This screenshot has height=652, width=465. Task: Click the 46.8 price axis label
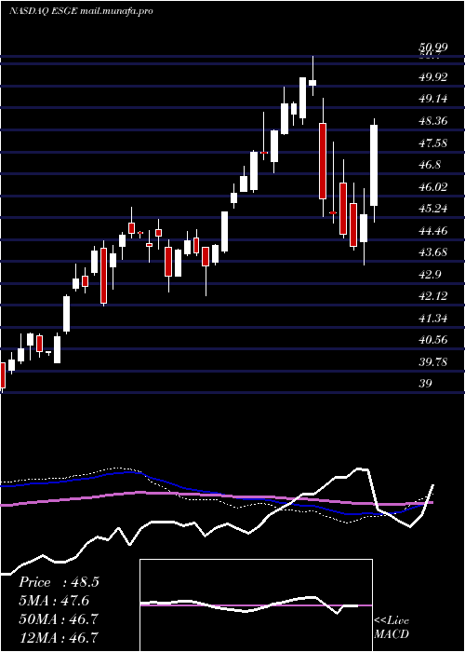point(430,165)
